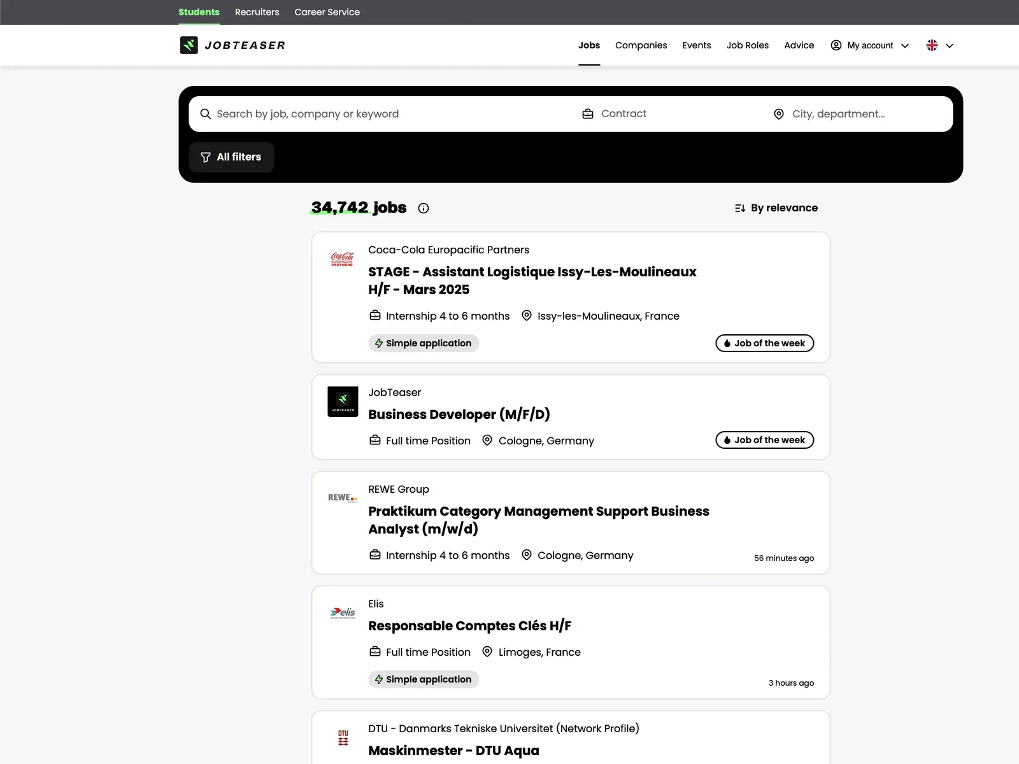Open the My account dropdown
This screenshot has width=1019, height=764.
(x=870, y=45)
